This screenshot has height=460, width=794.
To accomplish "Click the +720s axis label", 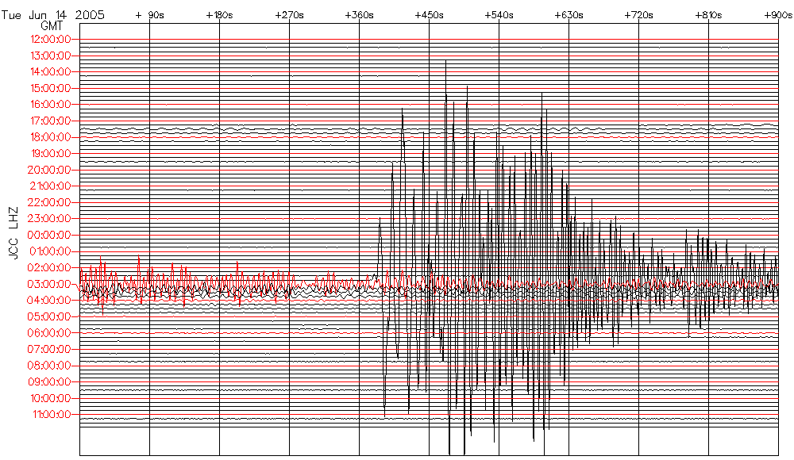I will 638,15.
